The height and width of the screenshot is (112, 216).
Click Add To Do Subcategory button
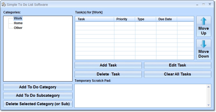click(x=38, y=95)
